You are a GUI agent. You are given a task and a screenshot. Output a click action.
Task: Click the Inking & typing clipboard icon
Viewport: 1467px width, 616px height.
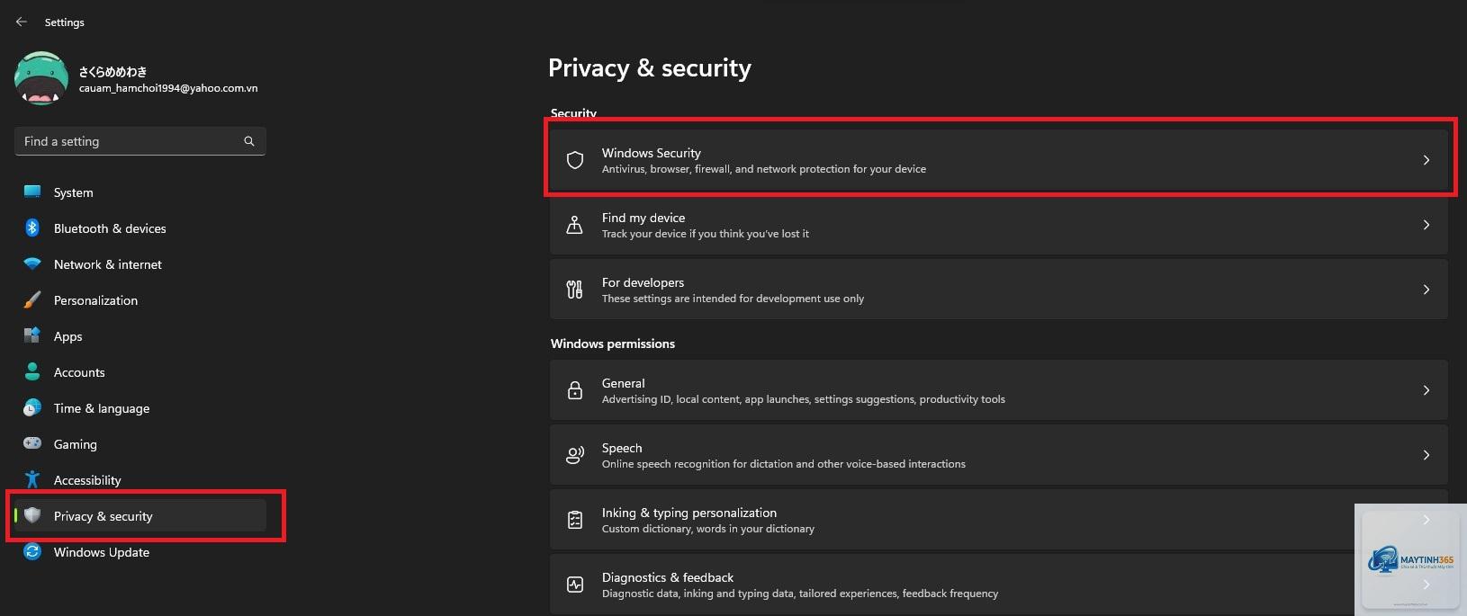575,520
